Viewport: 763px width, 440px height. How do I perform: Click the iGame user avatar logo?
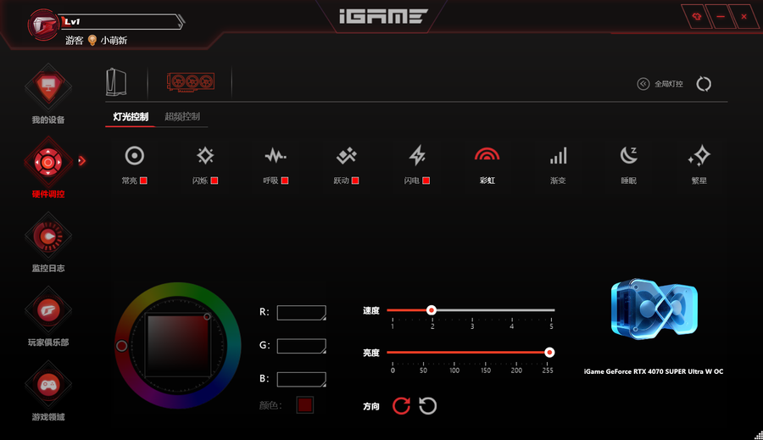click(43, 24)
